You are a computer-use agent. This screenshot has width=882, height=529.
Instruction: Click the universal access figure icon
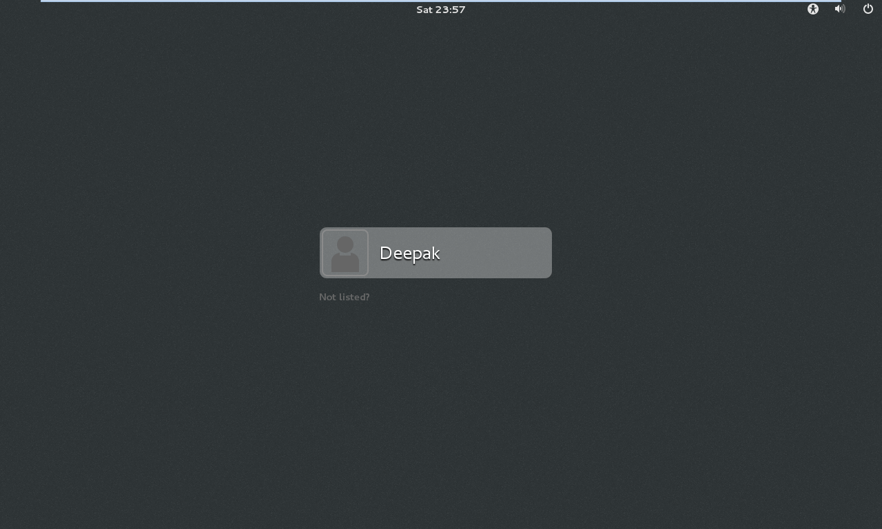click(813, 9)
